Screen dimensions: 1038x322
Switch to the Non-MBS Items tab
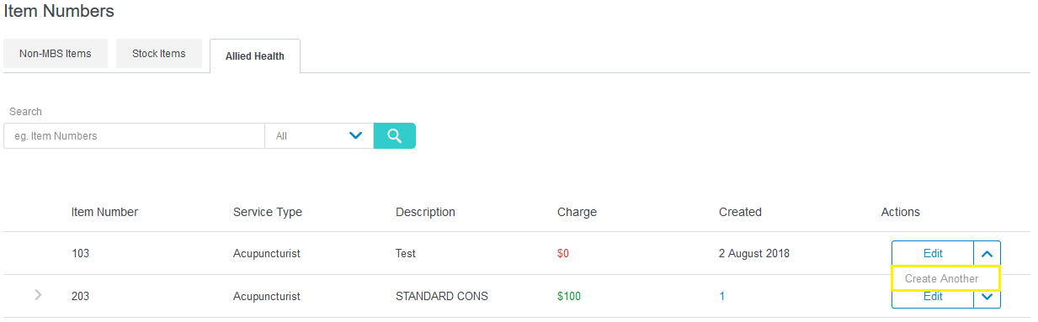(56, 54)
